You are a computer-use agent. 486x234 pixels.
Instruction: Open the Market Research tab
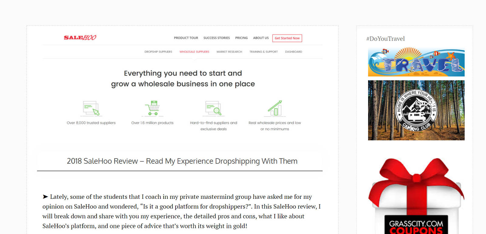tap(229, 52)
